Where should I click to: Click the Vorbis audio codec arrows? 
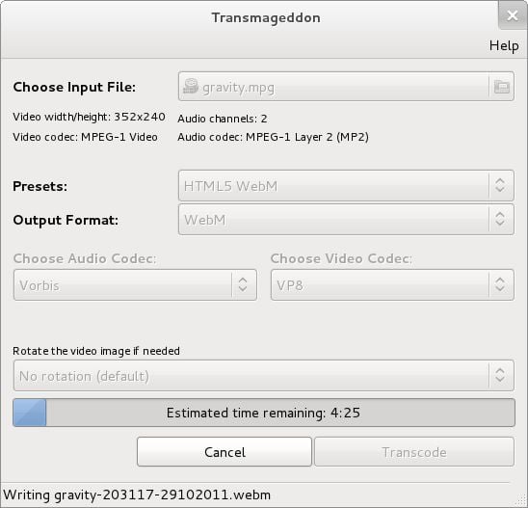(243, 284)
